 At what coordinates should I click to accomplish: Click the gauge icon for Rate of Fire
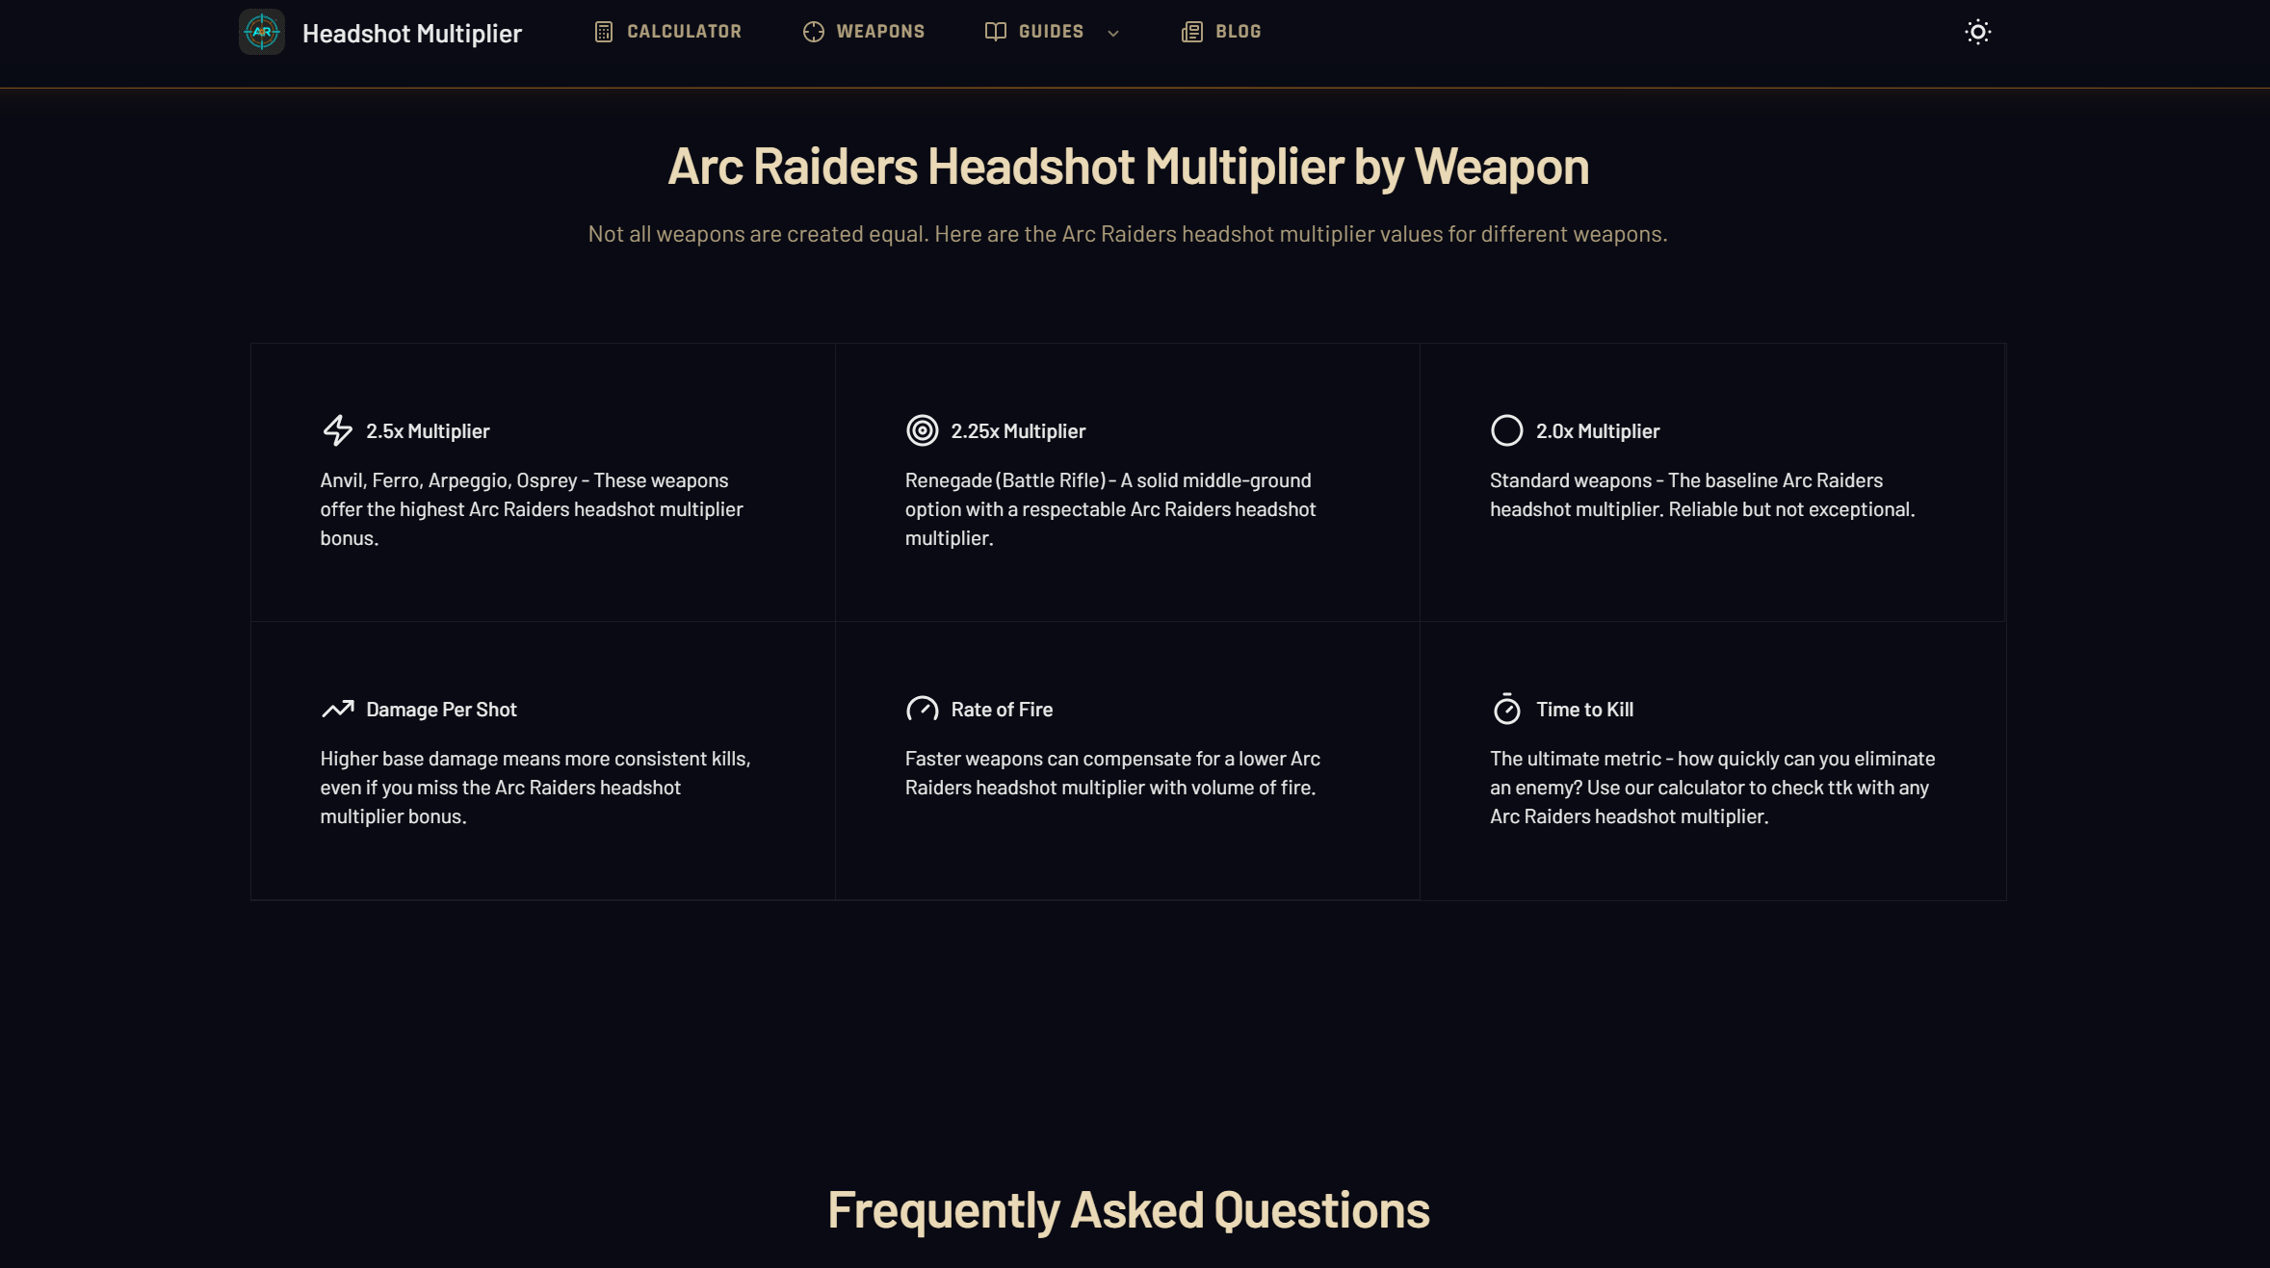click(x=922, y=709)
